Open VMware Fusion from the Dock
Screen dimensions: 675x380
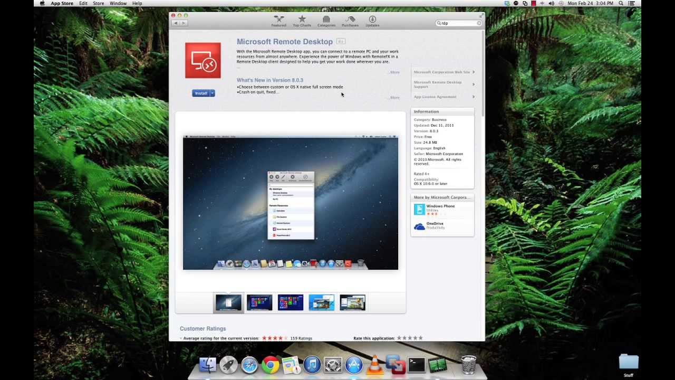pos(396,365)
